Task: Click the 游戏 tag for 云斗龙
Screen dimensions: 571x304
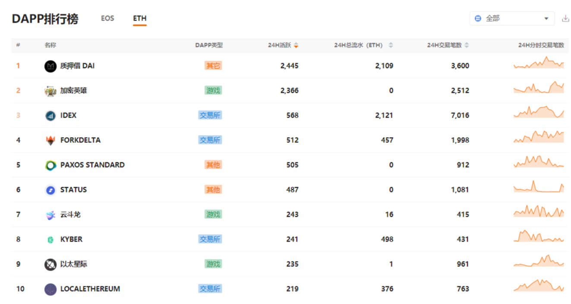Action: (x=213, y=214)
